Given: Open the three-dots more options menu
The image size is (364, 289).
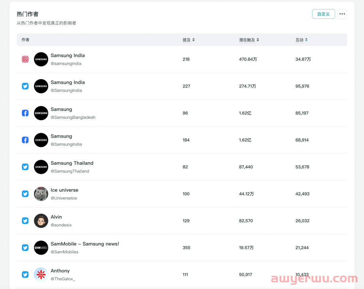Looking at the screenshot, I should pos(342,14).
